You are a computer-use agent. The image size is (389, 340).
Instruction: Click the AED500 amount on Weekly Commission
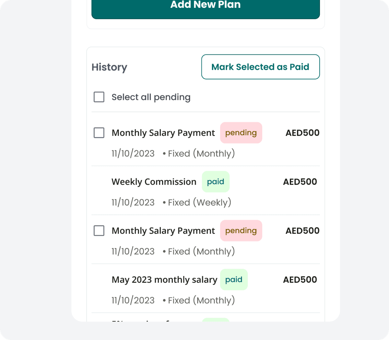(x=300, y=182)
